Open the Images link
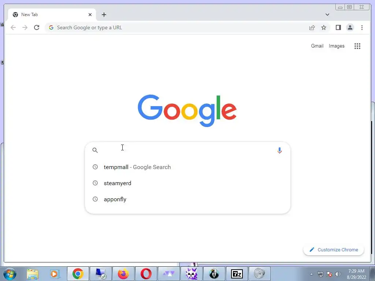This screenshot has height=281, width=375. click(x=337, y=46)
